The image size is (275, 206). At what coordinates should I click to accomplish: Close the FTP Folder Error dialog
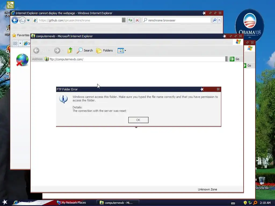click(218, 89)
